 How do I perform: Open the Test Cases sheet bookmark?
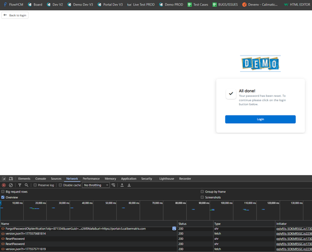pyautogui.click(x=198, y=4)
